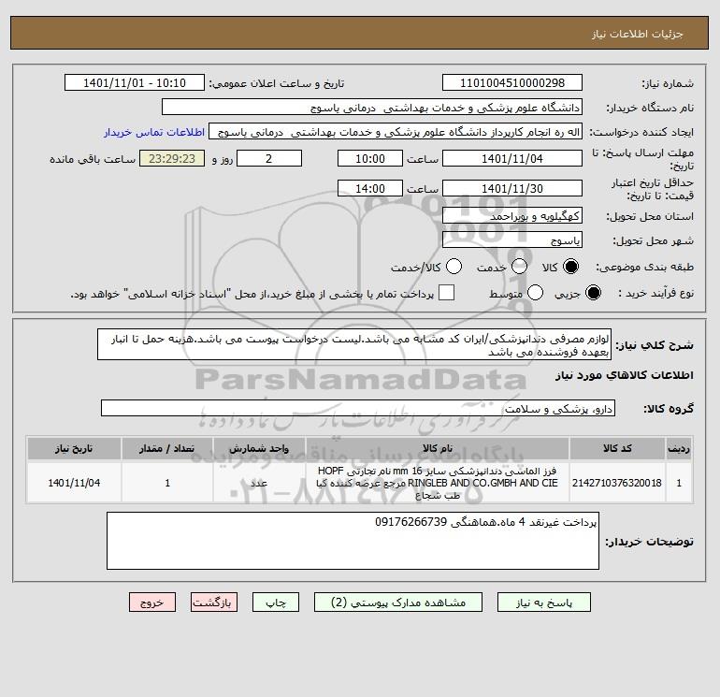Click the شرح کلی نیاز label
This screenshot has height=697, width=720.
click(x=655, y=345)
